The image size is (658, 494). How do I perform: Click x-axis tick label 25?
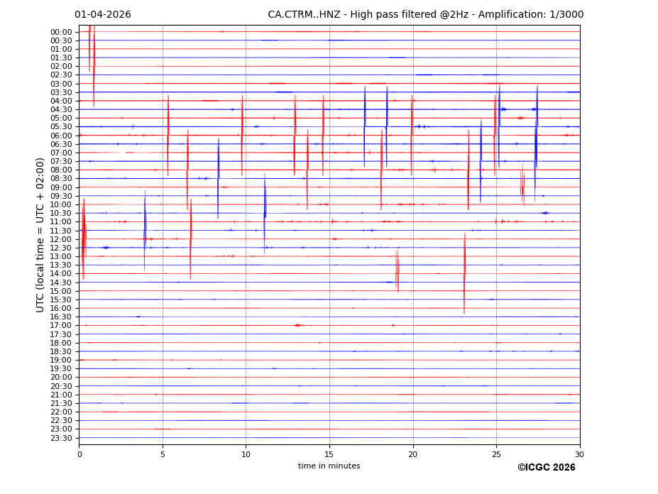click(496, 454)
